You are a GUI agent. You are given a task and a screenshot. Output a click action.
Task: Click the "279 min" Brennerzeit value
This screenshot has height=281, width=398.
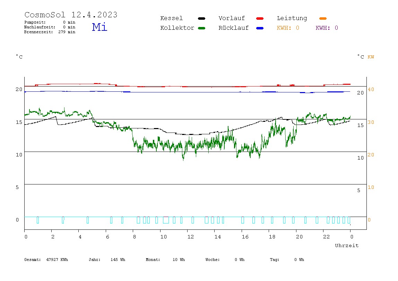click(x=67, y=32)
